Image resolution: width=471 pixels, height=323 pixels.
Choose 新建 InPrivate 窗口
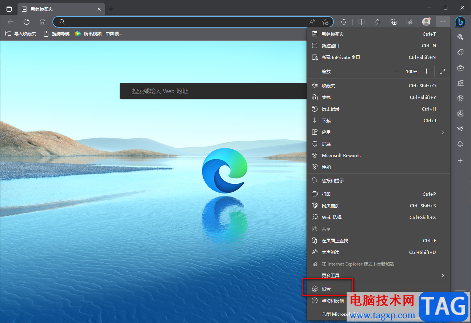[340, 57]
